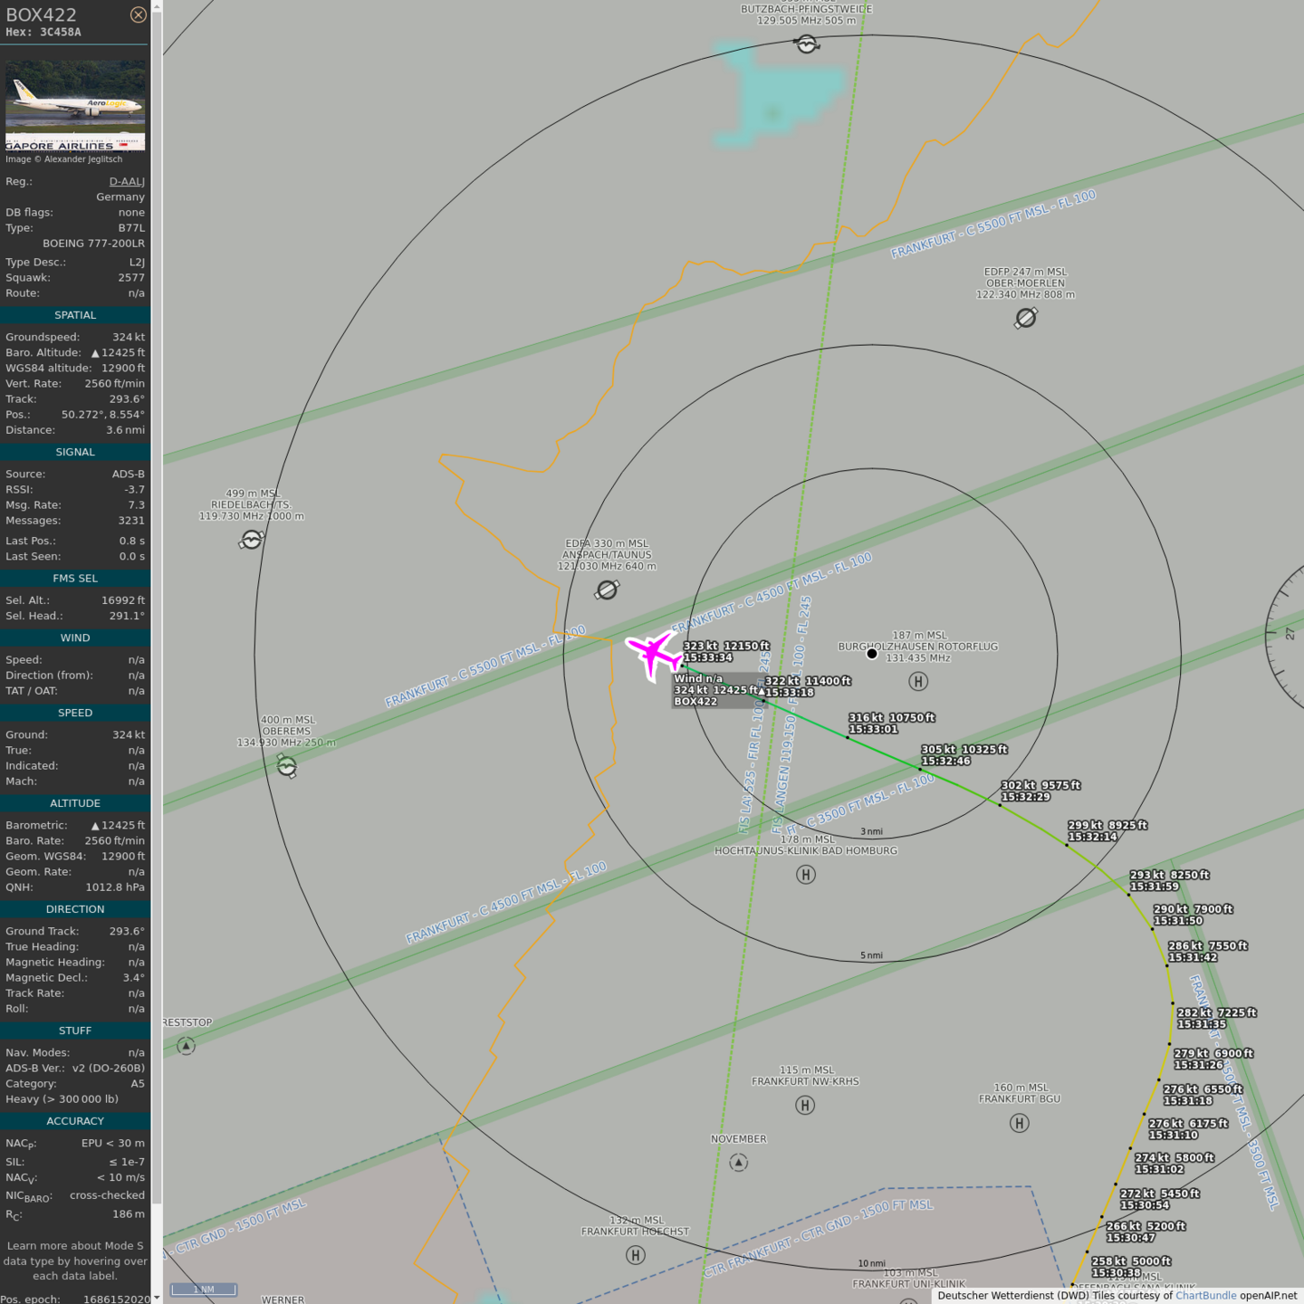Select the Riedelbach/Ts. glider site icon

click(251, 540)
